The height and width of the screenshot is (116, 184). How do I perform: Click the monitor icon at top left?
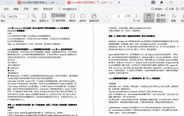pyautogui.click(x=8, y=3)
